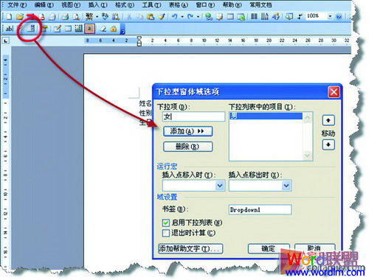Viewport: 369px width, 280px height.
Task: Check the 退出时计算 checkbox
Action: click(165, 233)
